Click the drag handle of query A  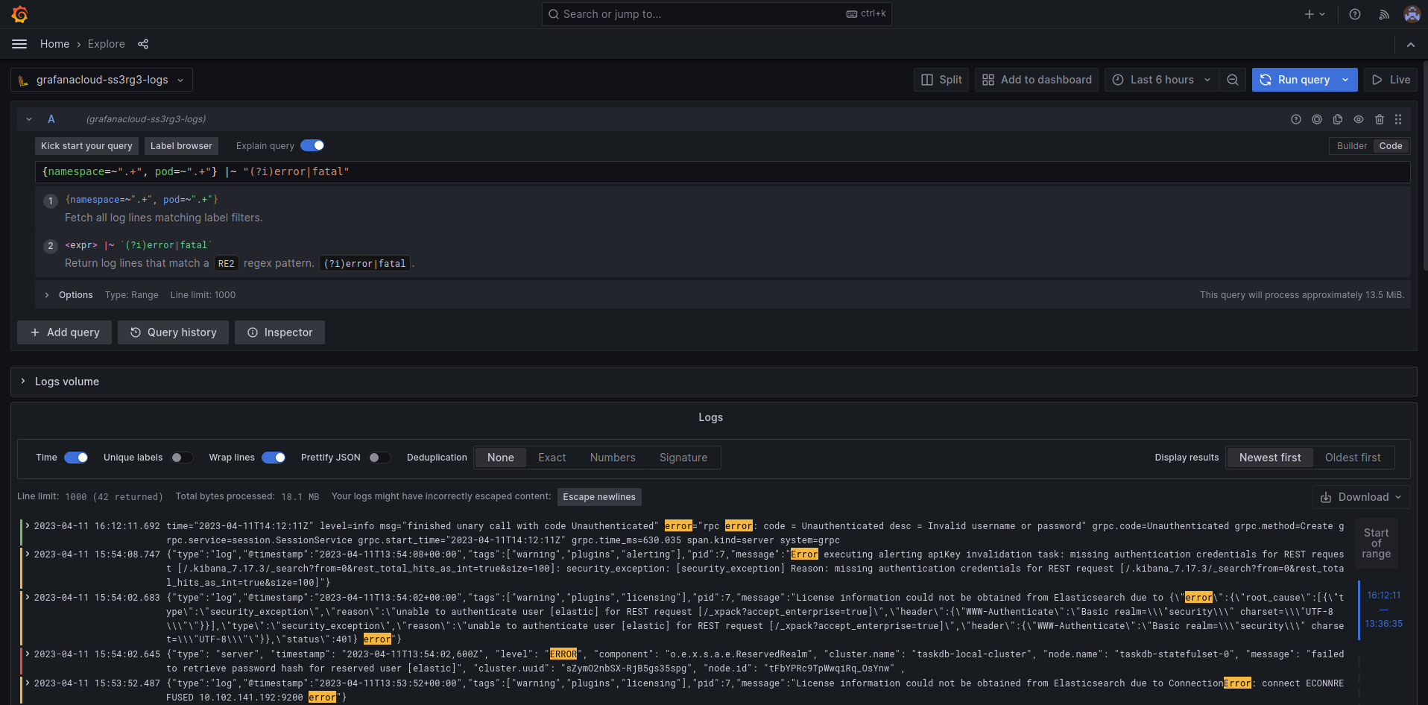(x=1398, y=119)
